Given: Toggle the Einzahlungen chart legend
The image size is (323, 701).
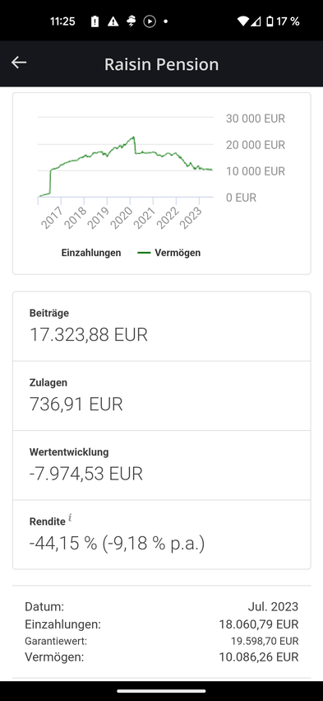Looking at the screenshot, I should click(x=91, y=253).
